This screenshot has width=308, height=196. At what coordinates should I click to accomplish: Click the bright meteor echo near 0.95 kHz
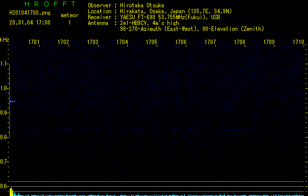(x=12, y=101)
